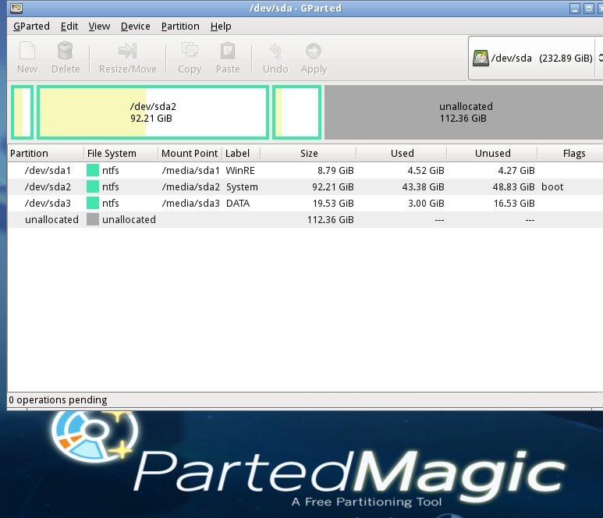Click the Paste partition icon
603x518 pixels.
pyautogui.click(x=228, y=51)
